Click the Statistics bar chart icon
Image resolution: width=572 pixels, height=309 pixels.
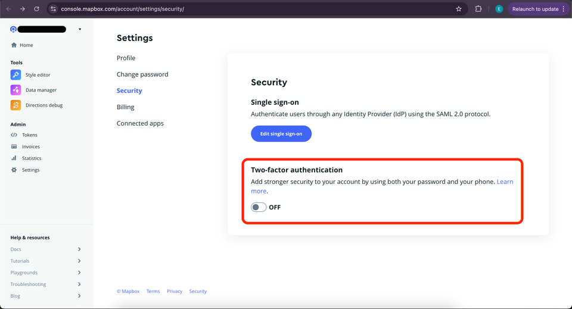click(14, 158)
